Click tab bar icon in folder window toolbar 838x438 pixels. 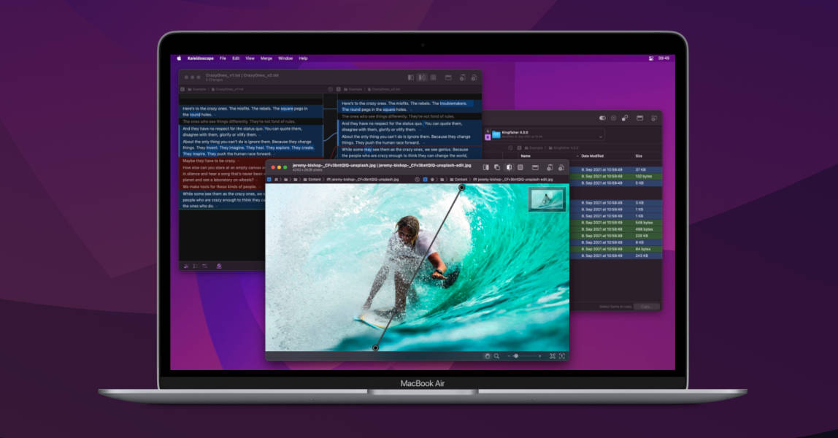coord(639,118)
